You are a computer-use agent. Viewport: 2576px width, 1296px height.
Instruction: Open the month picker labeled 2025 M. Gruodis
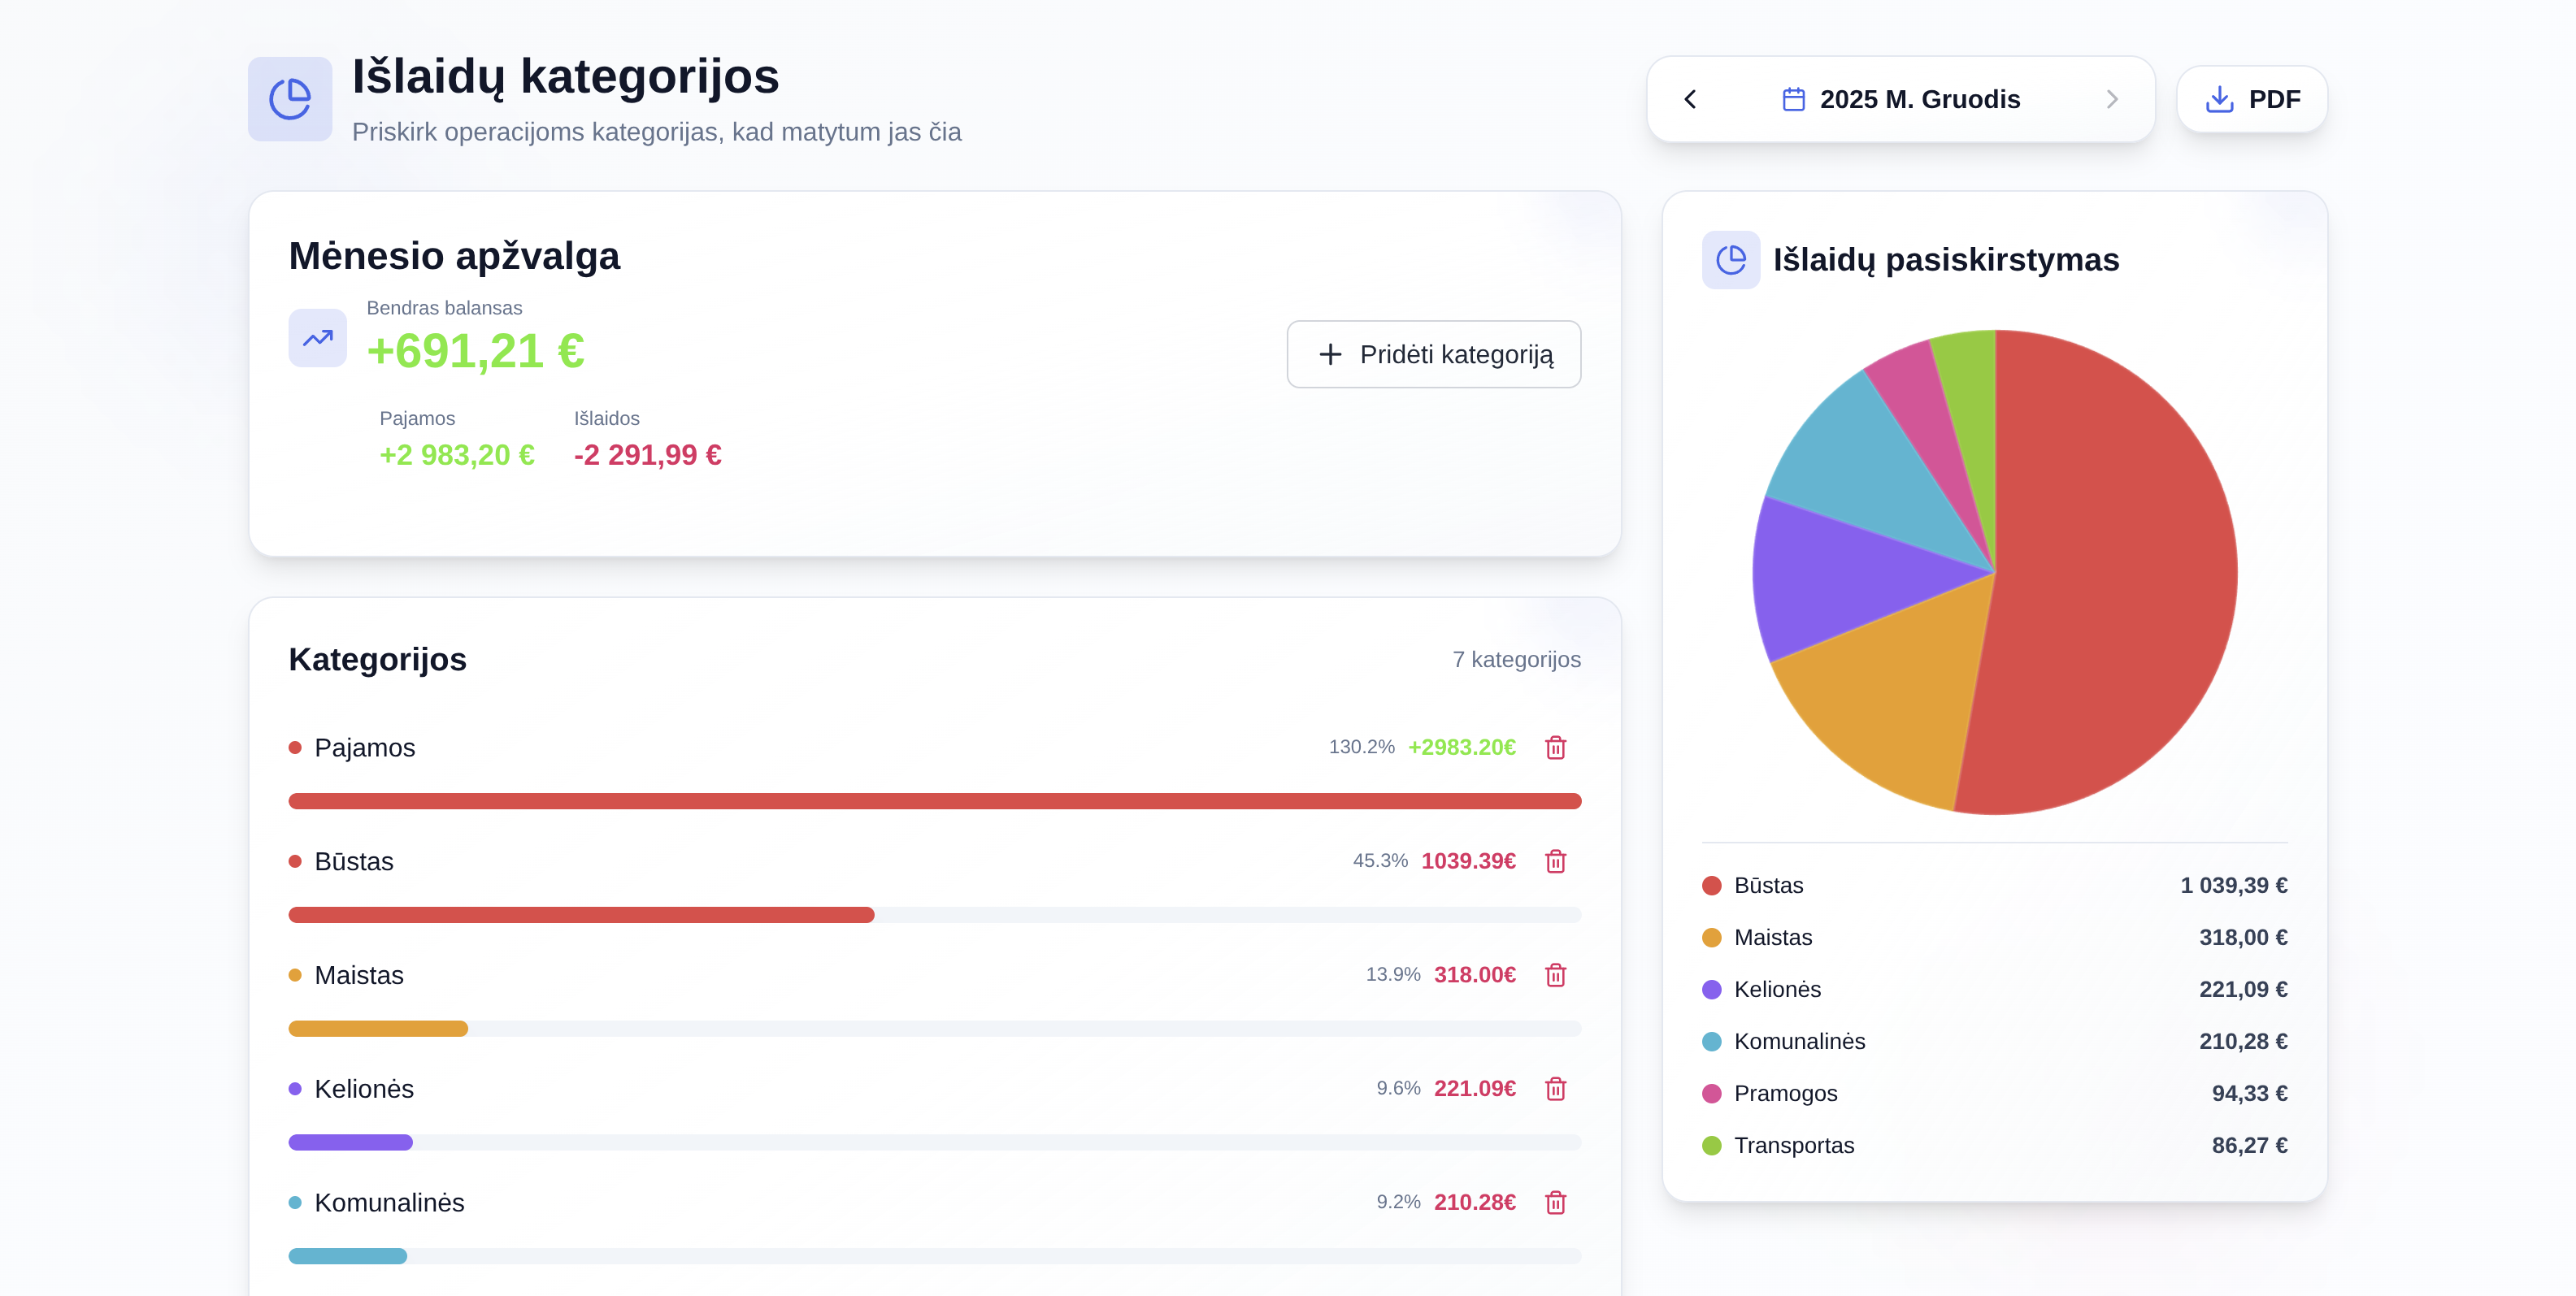(x=1920, y=99)
